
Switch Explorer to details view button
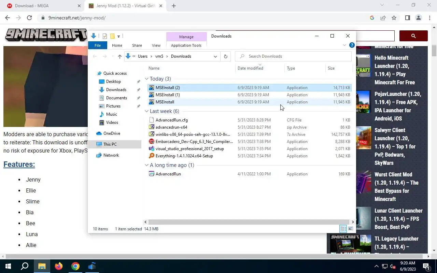click(x=343, y=229)
